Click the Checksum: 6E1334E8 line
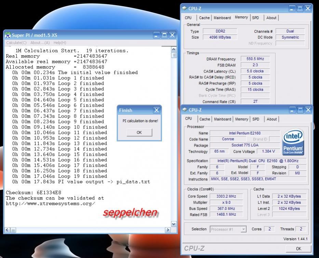The image size is (319, 258). coord(34,192)
